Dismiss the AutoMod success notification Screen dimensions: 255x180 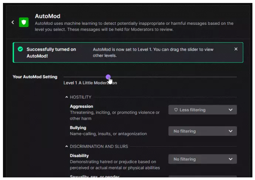(x=236, y=49)
